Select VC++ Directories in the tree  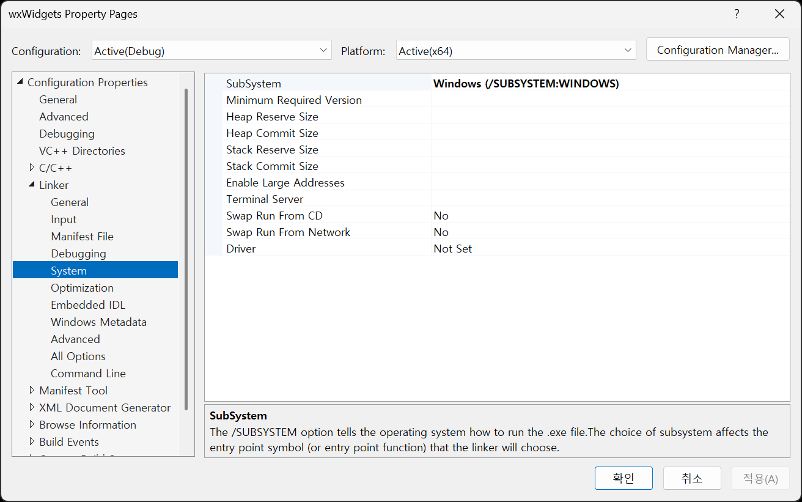point(82,151)
